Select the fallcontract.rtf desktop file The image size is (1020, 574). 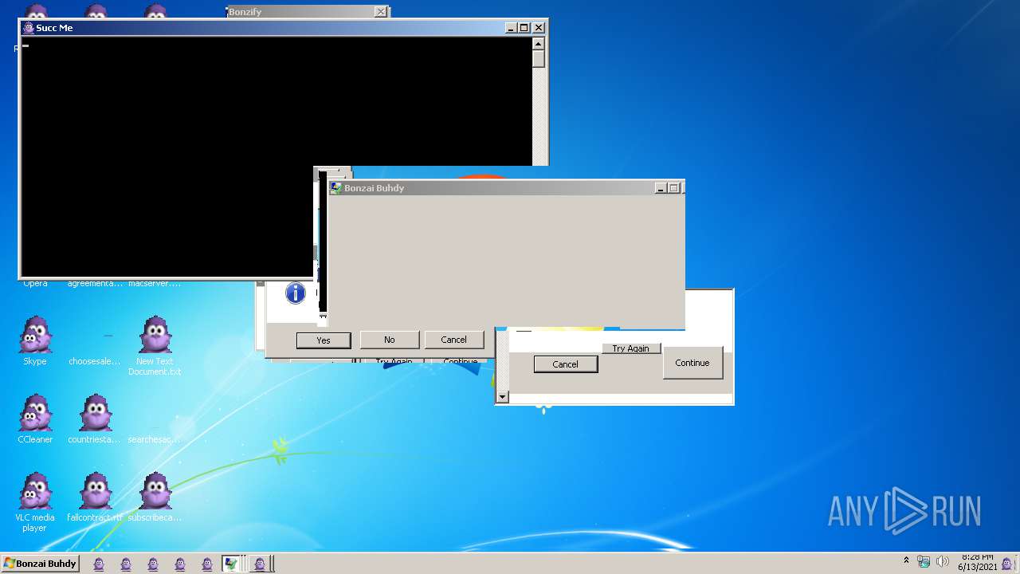click(95, 497)
